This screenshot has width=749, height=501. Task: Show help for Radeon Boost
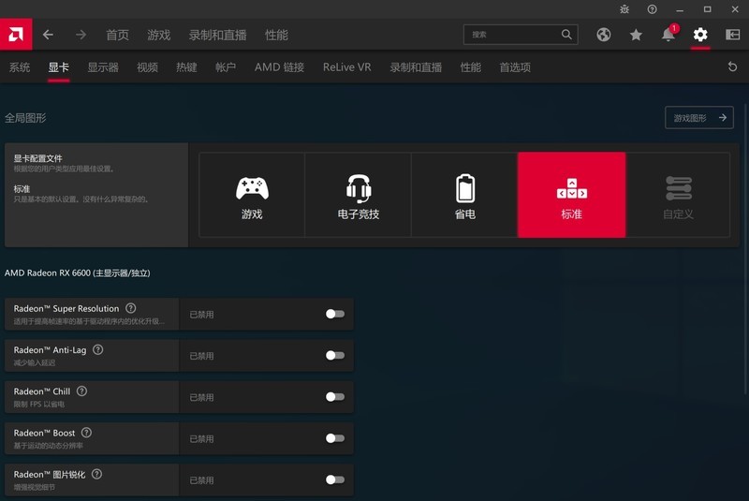pyautogui.click(x=86, y=433)
